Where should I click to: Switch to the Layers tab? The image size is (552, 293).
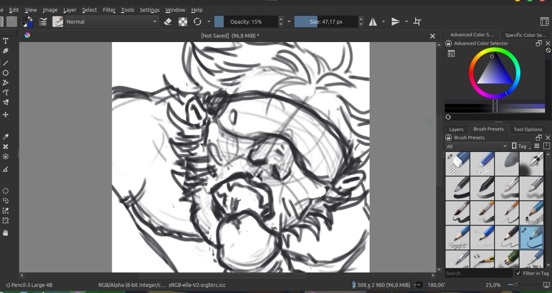tap(456, 129)
